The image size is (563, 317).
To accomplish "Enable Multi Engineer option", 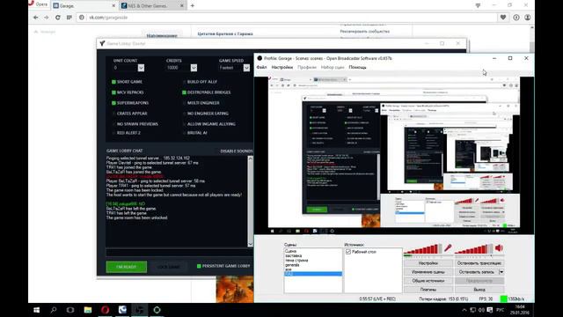I will [184, 103].
